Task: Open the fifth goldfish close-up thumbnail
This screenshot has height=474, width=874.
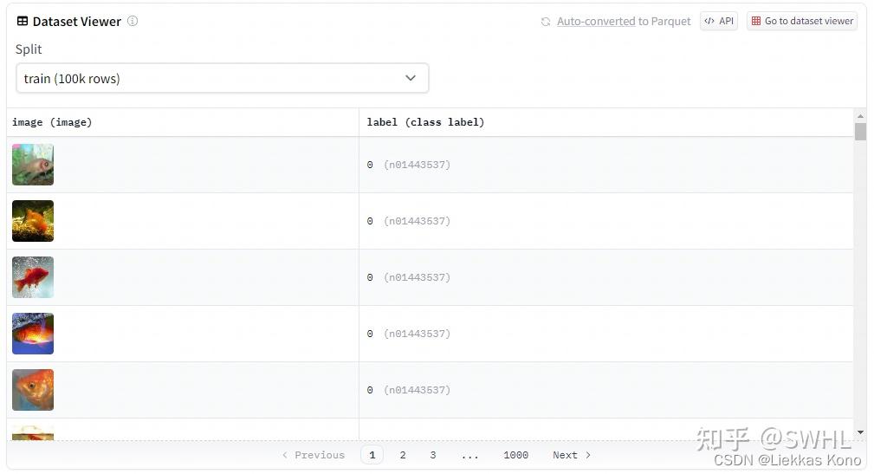Action: 33,390
